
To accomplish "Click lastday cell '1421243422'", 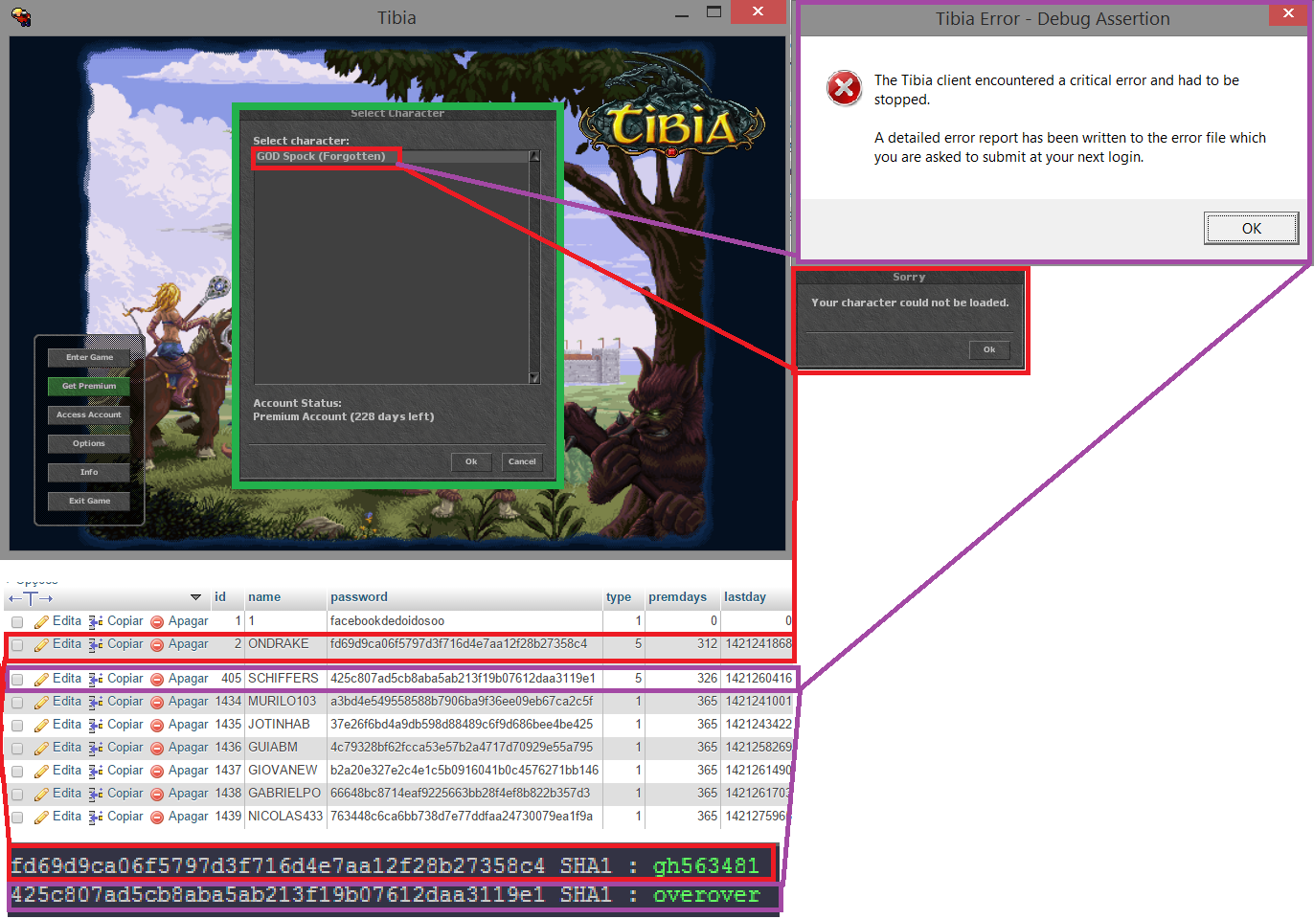I will (x=759, y=725).
